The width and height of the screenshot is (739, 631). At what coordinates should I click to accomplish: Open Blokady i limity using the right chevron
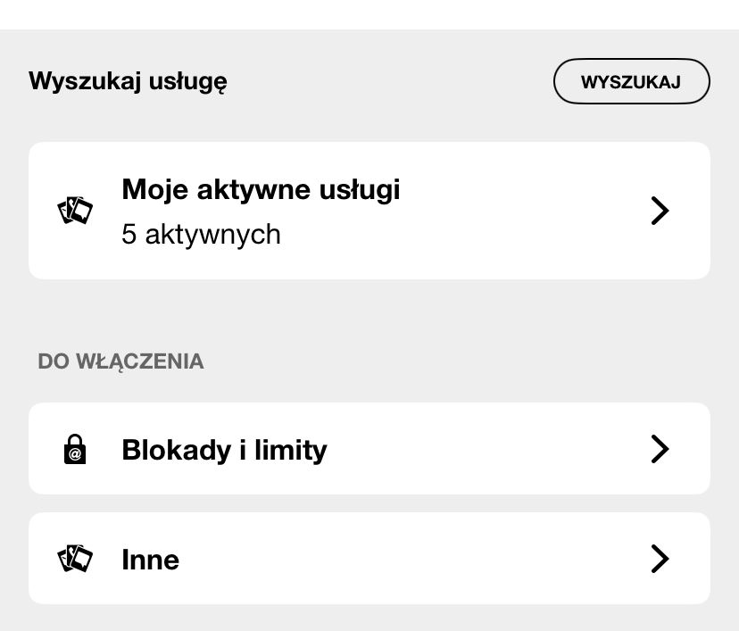tap(660, 449)
